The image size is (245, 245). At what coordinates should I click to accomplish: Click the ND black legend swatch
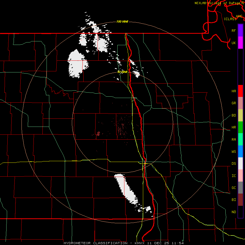click(x=240, y=212)
